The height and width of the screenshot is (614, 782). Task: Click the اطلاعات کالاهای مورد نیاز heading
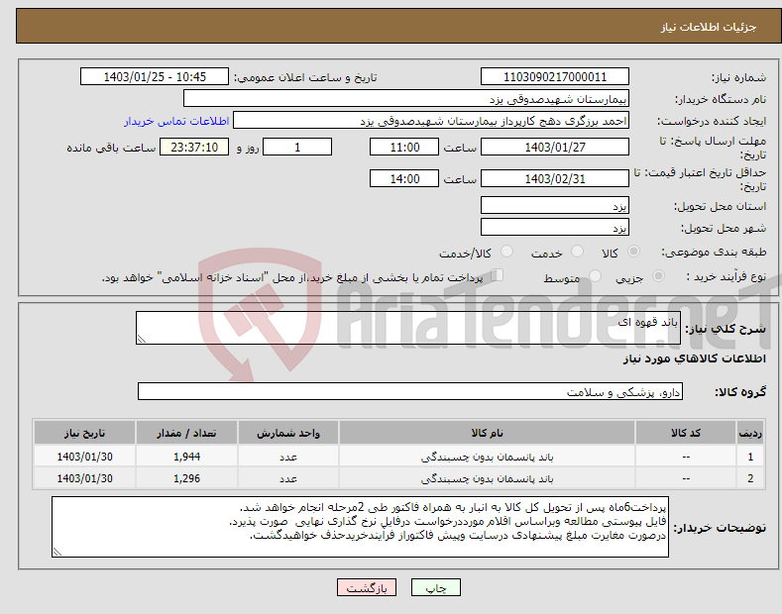[x=694, y=358]
